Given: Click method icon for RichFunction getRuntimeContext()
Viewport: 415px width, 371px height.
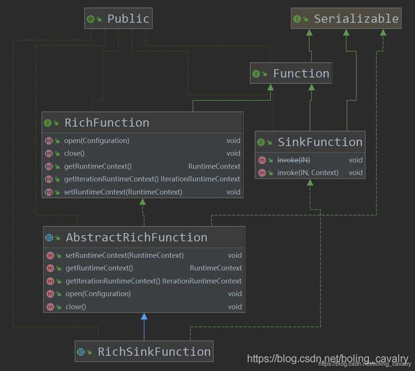Looking at the screenshot, I should (x=49, y=166).
